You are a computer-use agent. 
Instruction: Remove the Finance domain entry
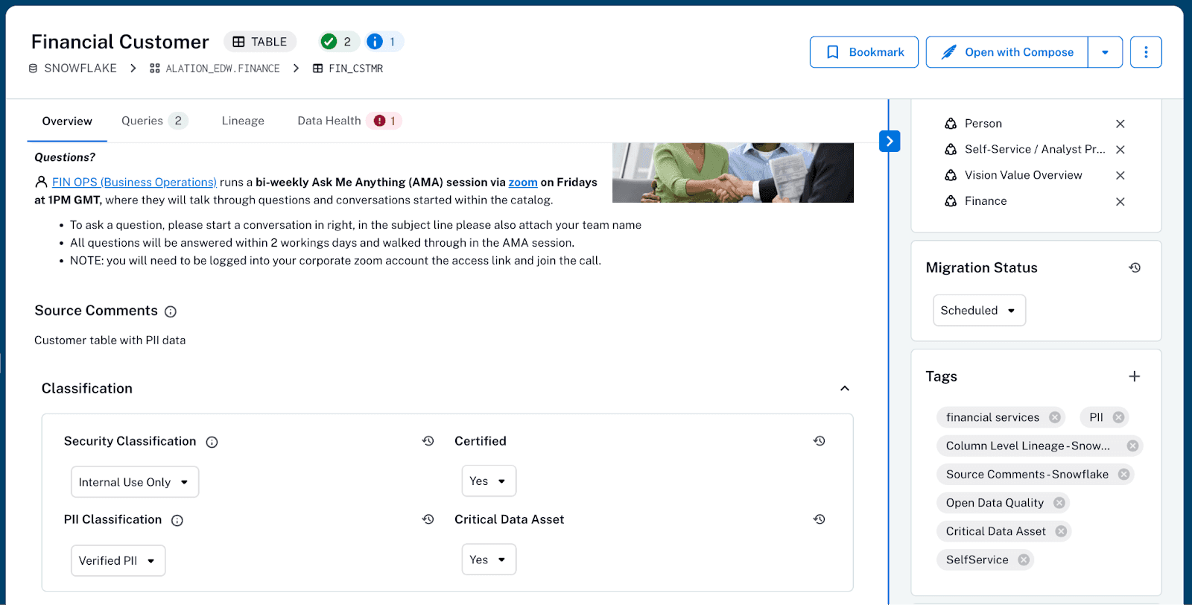tap(1120, 201)
